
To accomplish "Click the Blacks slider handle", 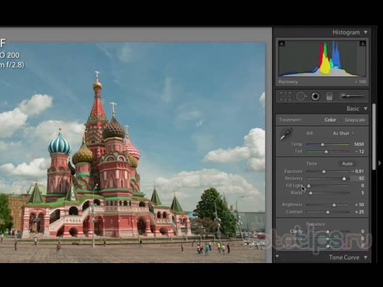I will [x=311, y=193].
